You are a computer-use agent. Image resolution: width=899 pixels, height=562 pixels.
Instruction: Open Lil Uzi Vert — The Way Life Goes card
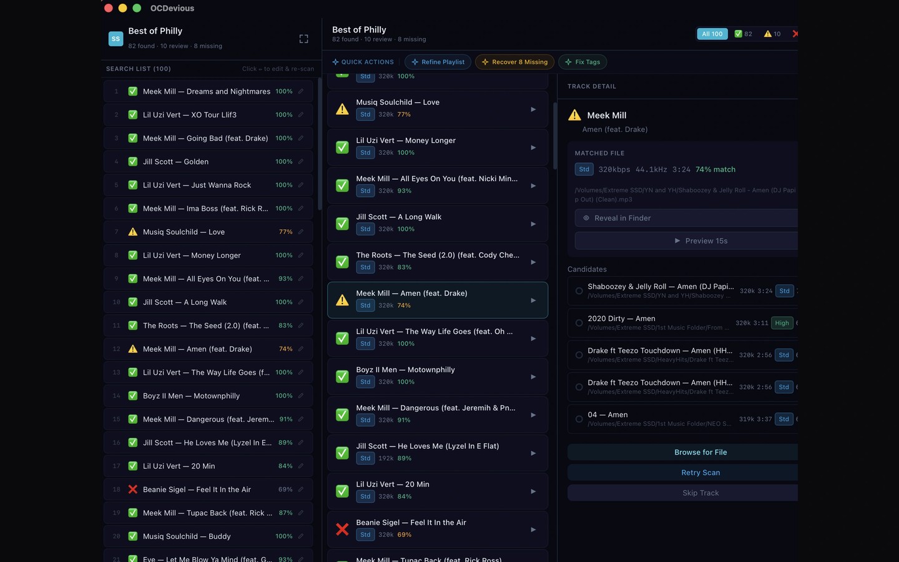click(x=438, y=338)
